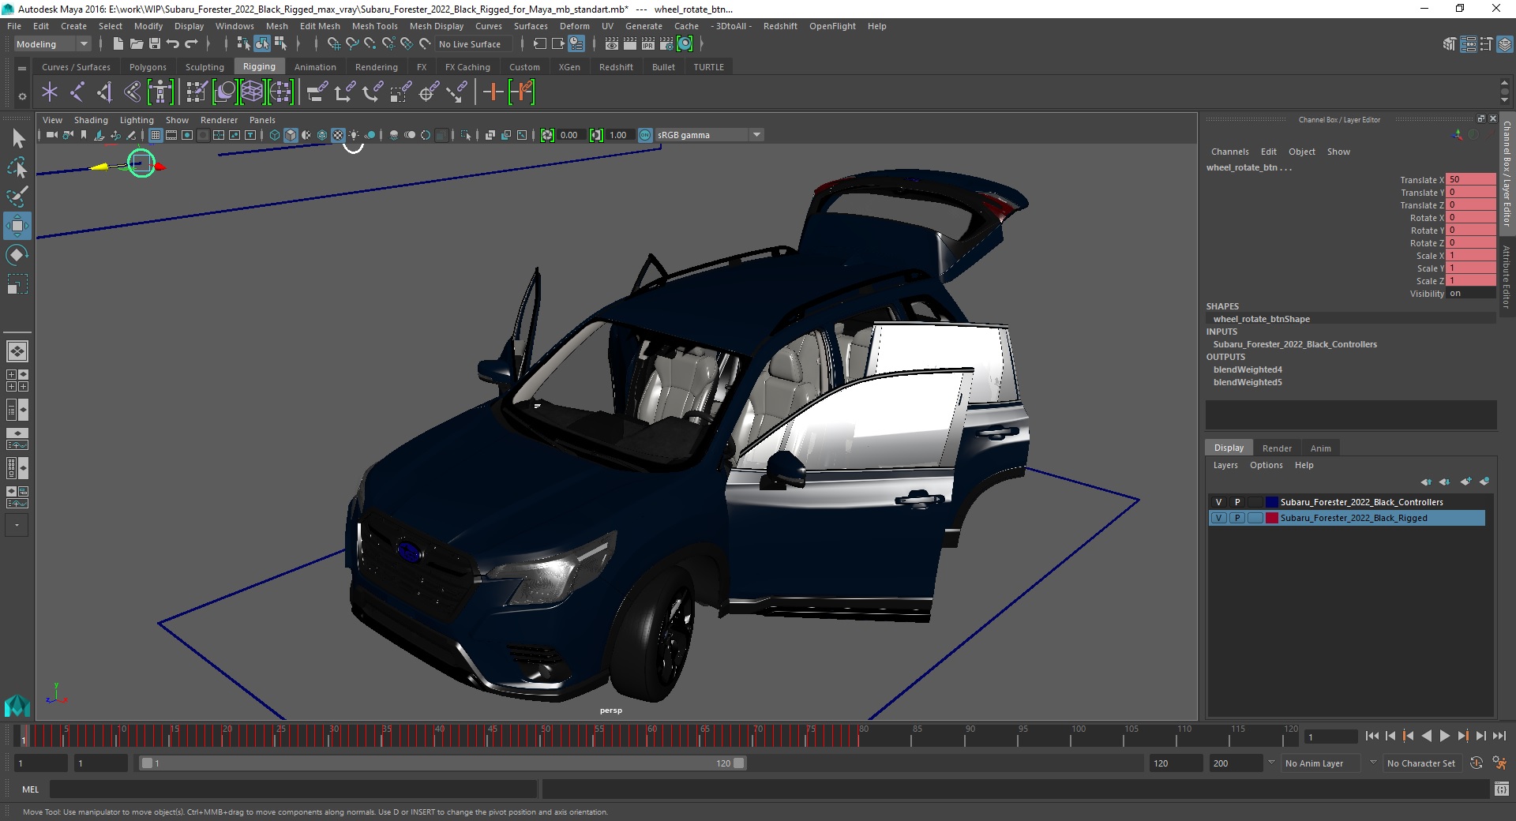Redo the action with the redo arrow
The image size is (1516, 821).
[x=191, y=44]
